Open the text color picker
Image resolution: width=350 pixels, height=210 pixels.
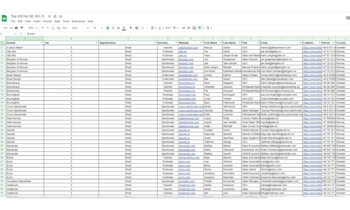tap(124, 28)
